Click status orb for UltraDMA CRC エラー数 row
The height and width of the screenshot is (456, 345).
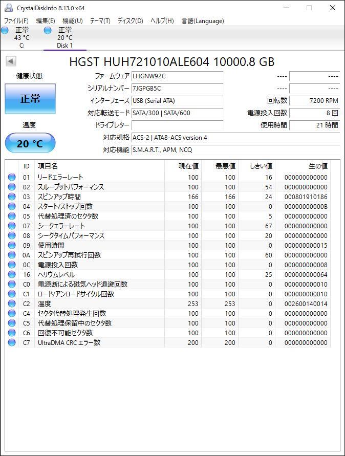coord(12,342)
